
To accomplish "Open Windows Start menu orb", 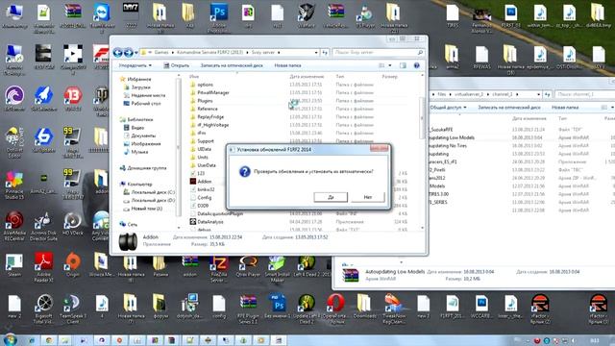I will pos(11,339).
